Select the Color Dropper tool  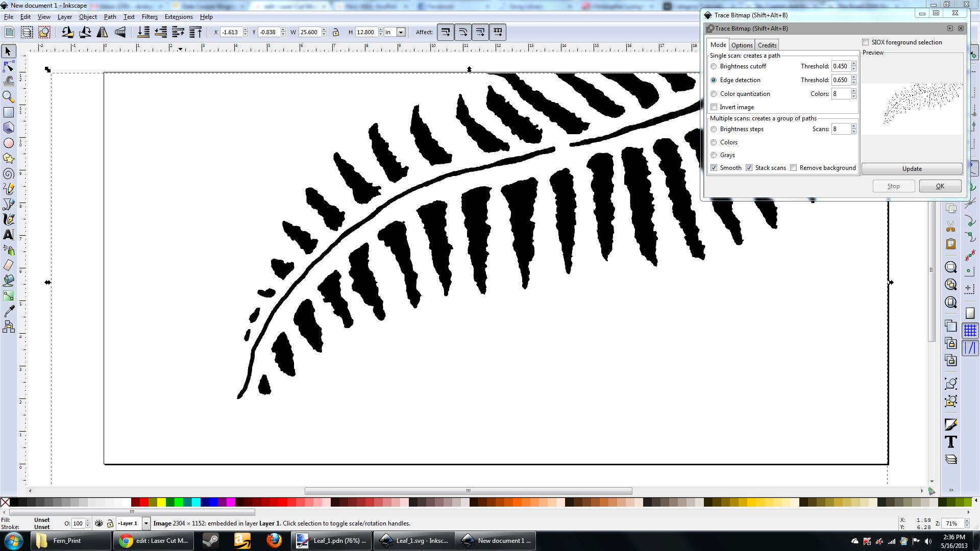tap(8, 311)
